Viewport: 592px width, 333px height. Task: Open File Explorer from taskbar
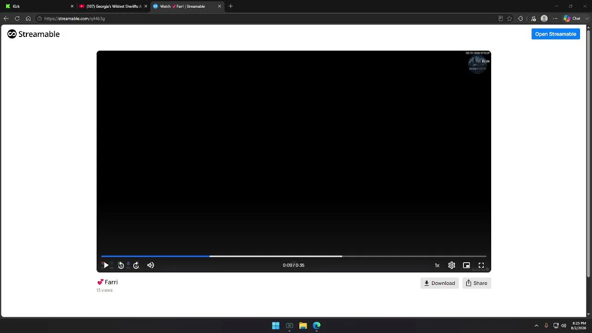coord(303,326)
